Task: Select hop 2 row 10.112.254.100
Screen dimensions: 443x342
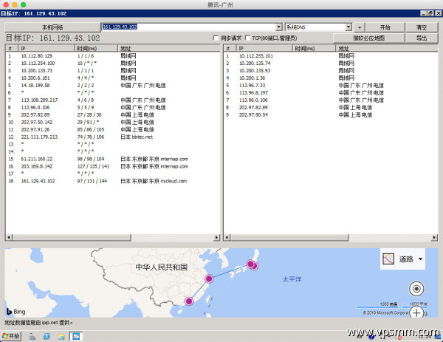Action: (112, 64)
